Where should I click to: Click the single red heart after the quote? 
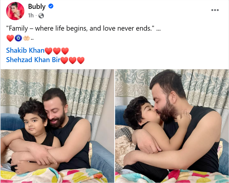10,38
